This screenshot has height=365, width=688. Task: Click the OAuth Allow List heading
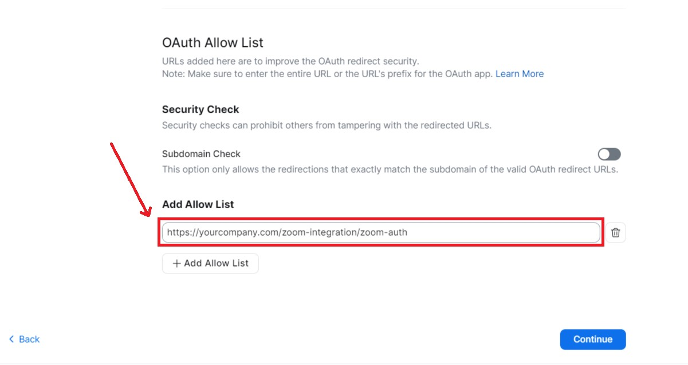pos(213,43)
